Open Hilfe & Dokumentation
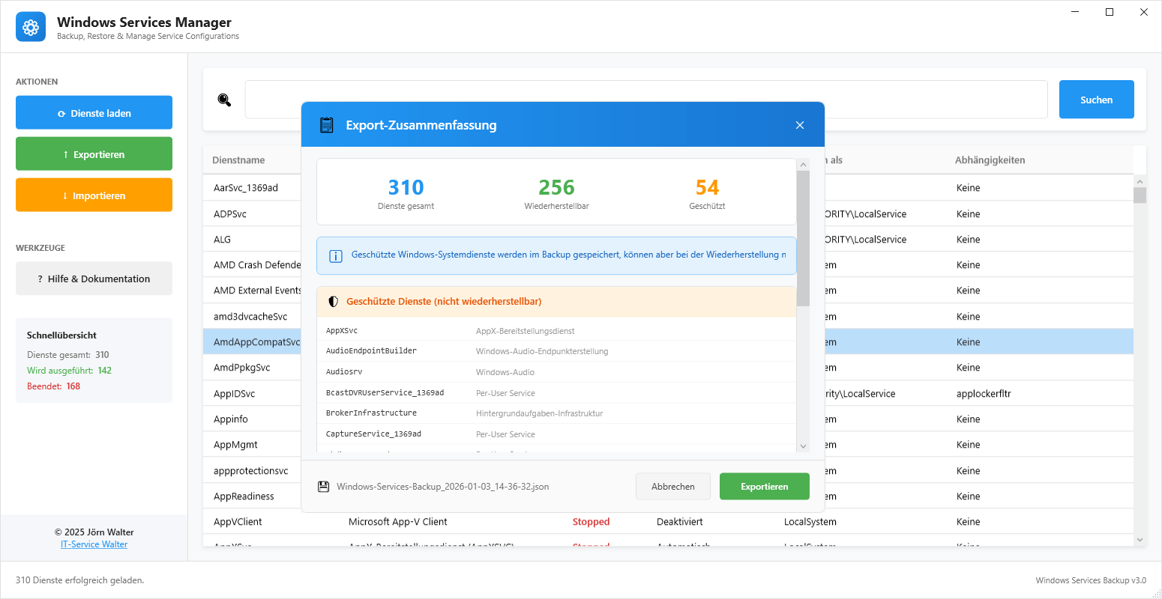The width and height of the screenshot is (1162, 599). [94, 279]
